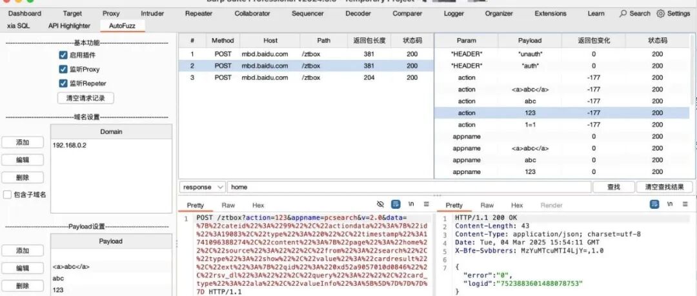Open the Logger tab

(454, 14)
